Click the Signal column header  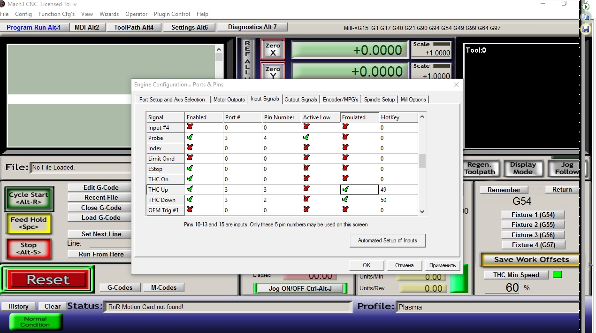coord(165,117)
